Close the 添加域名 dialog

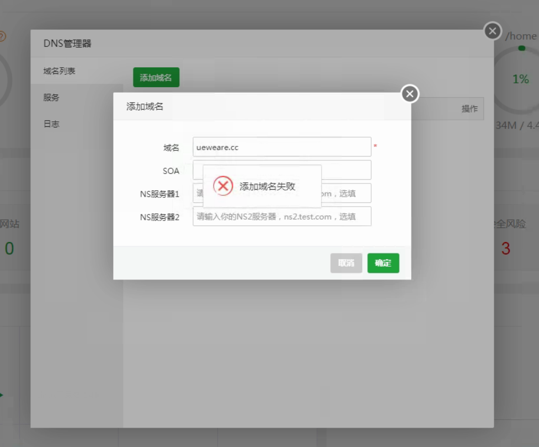409,94
